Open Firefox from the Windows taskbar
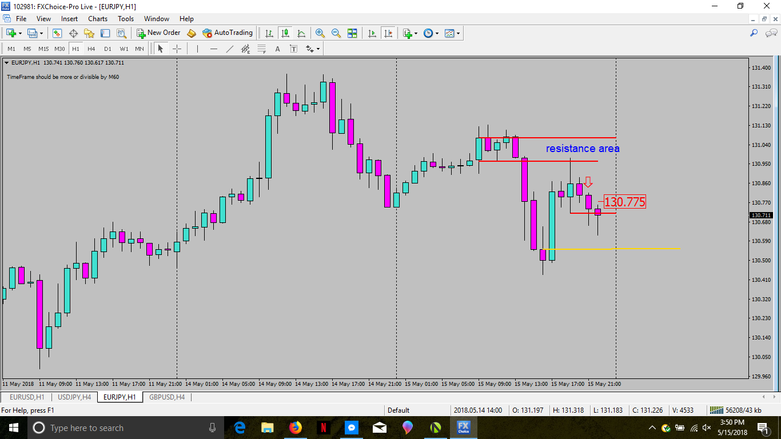This screenshot has width=781, height=439. 295,428
